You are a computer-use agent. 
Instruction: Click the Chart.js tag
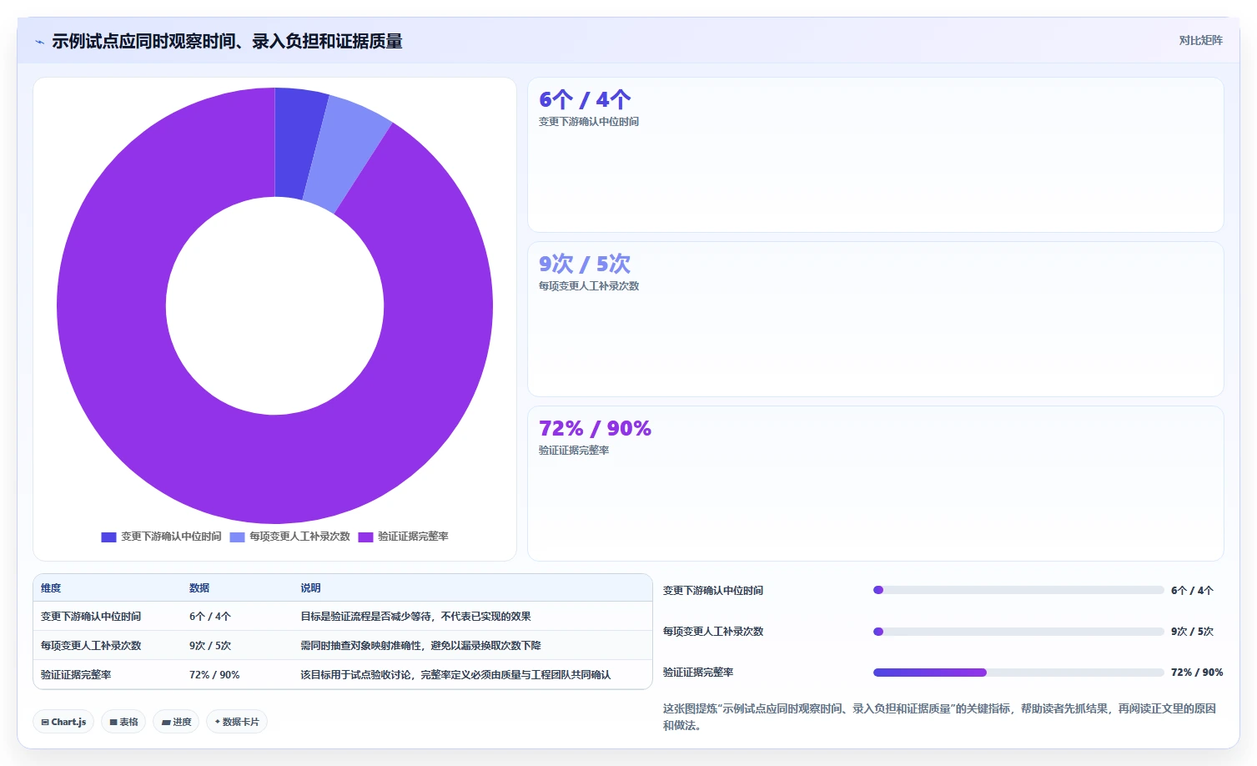(x=63, y=722)
